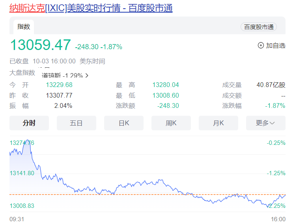
Task: Click the 成交量 value 40.87亿股
Action: (271, 85)
